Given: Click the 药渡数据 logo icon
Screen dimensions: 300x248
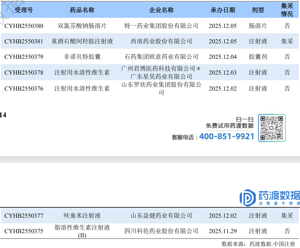Looking at the screenshot, I should pos(248,198).
